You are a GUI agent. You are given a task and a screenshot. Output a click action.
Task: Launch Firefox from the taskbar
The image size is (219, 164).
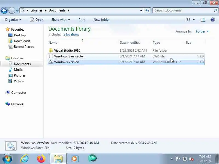41,159
